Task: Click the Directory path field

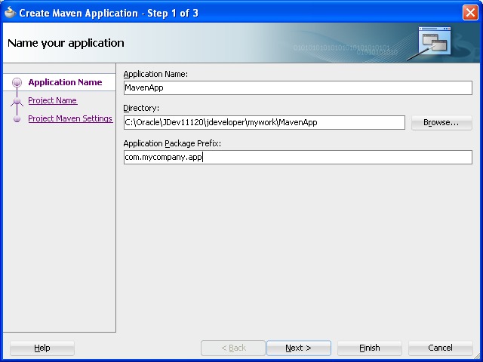Action: tap(264, 122)
